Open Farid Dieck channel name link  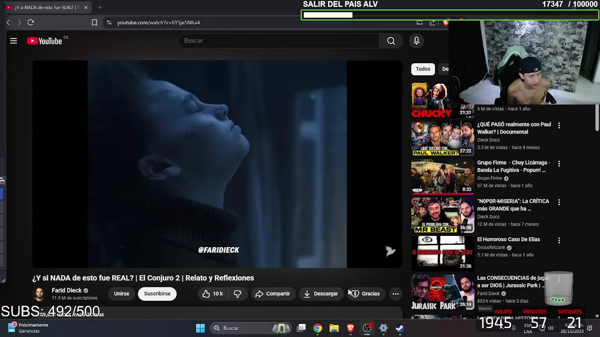pos(67,291)
